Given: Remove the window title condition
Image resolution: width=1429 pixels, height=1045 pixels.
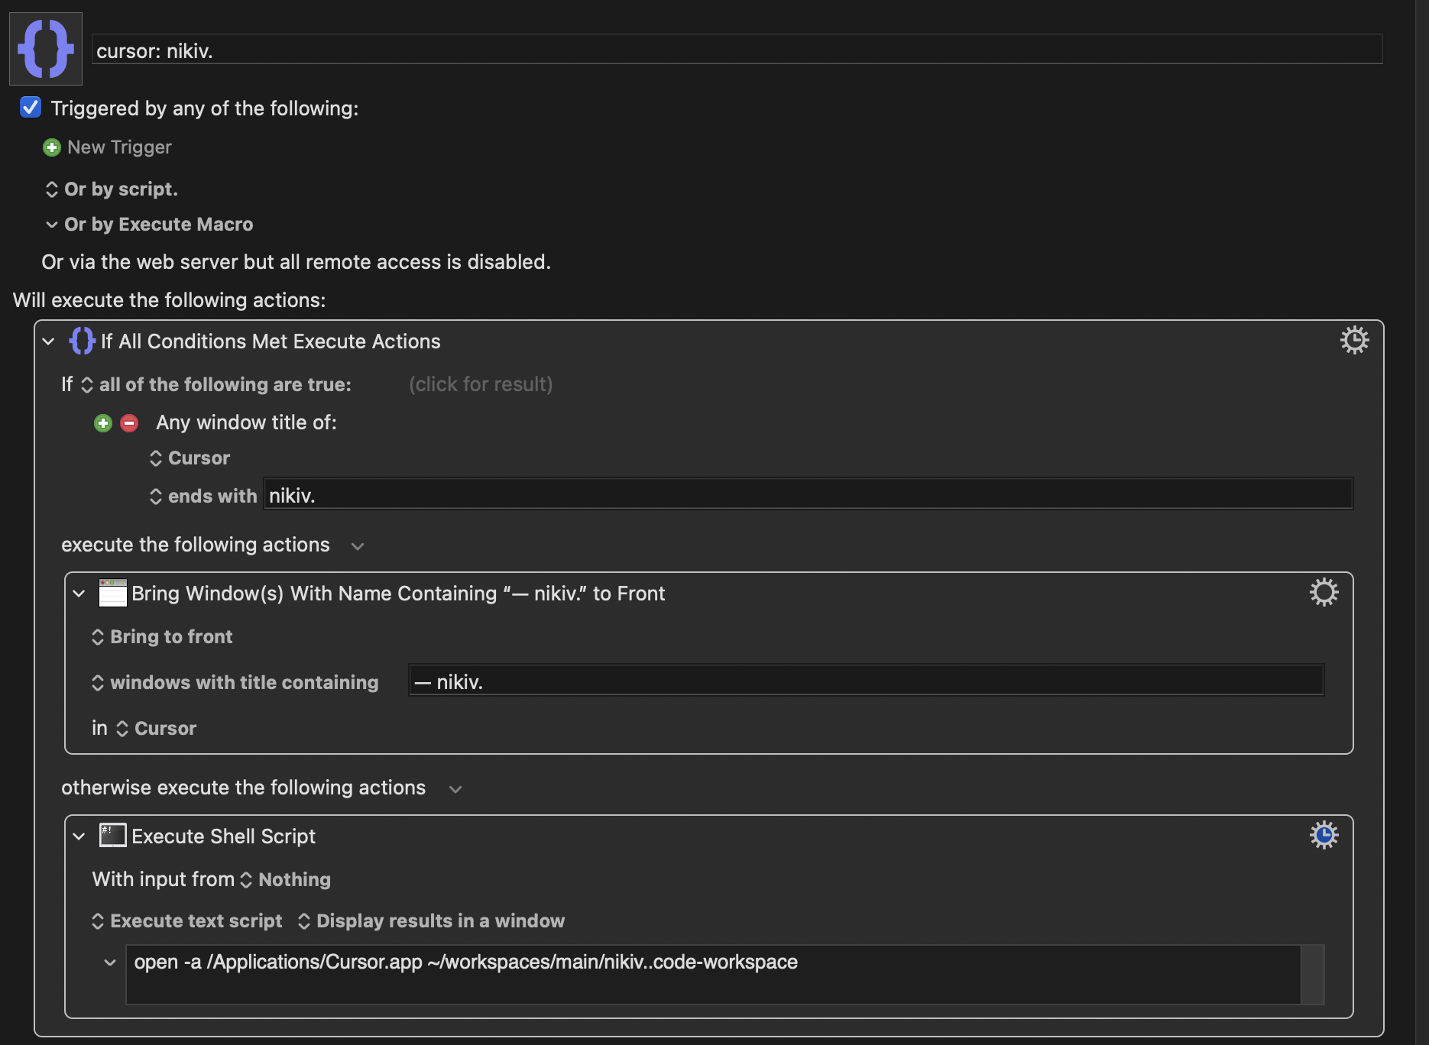Looking at the screenshot, I should pyautogui.click(x=129, y=423).
